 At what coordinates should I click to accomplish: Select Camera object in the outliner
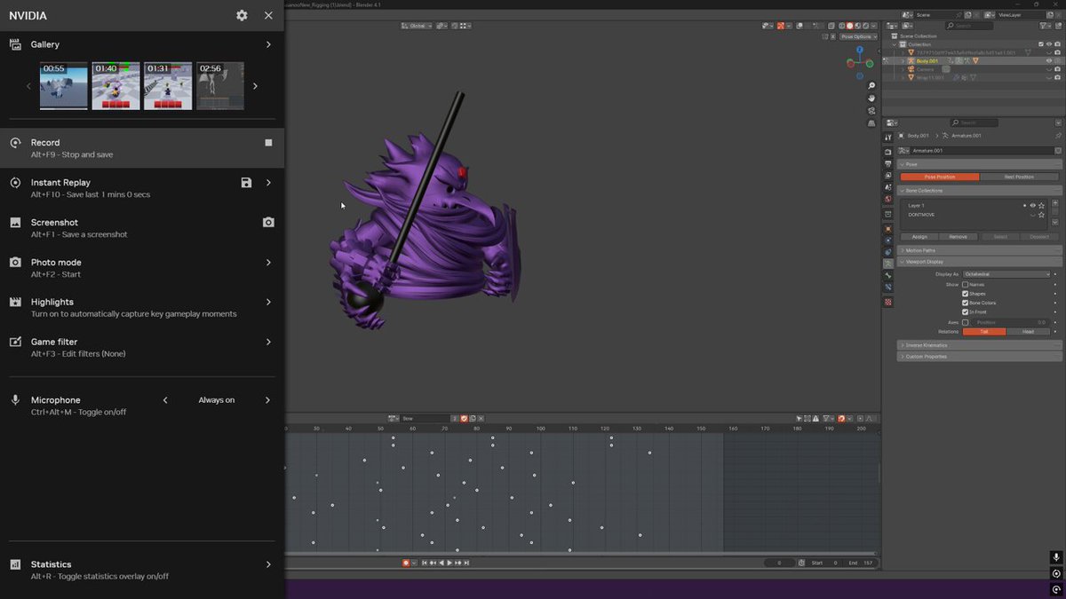coord(925,69)
